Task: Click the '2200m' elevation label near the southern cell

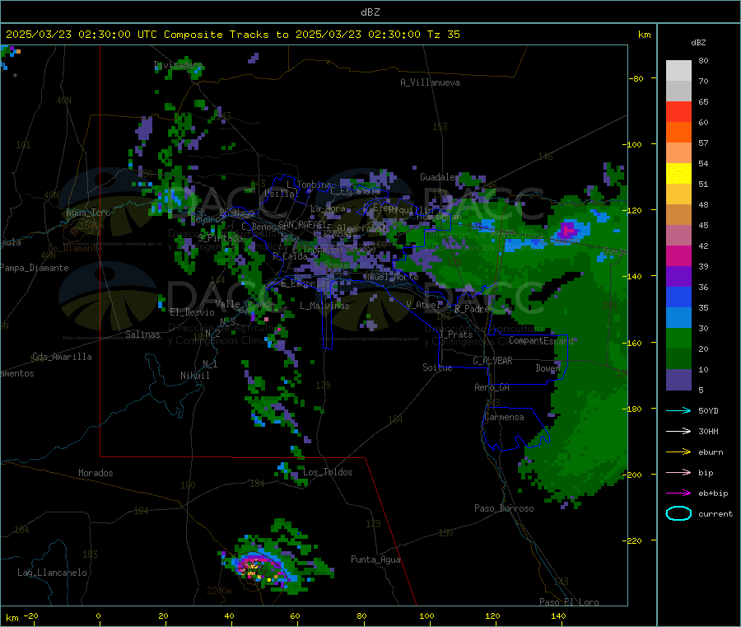Action: [219, 591]
